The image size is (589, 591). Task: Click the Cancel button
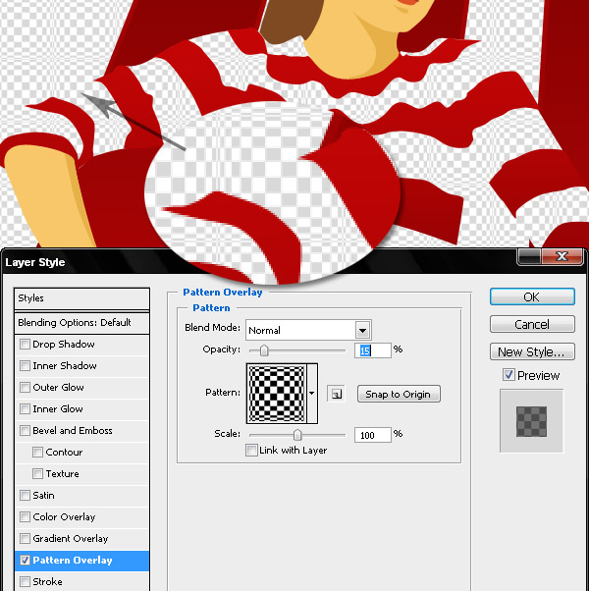coord(532,324)
